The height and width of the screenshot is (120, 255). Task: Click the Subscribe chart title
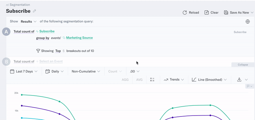tap(18, 11)
